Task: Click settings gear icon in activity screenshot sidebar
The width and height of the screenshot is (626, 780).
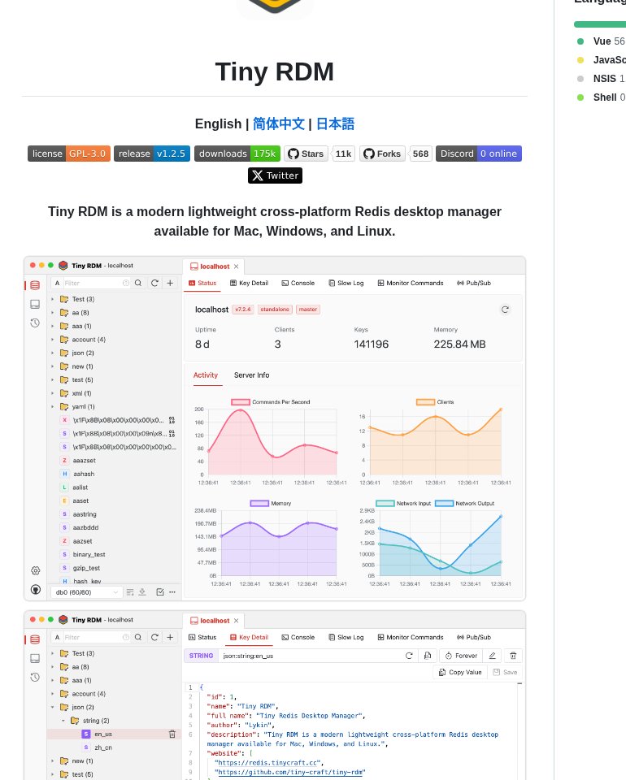Action: pos(35,570)
